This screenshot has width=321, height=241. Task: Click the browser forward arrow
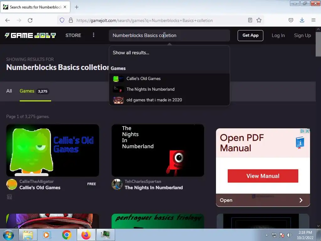tap(19, 20)
